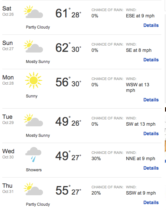Open Details for Mon Oct 28
This screenshot has height=210, width=166.
point(151,100)
